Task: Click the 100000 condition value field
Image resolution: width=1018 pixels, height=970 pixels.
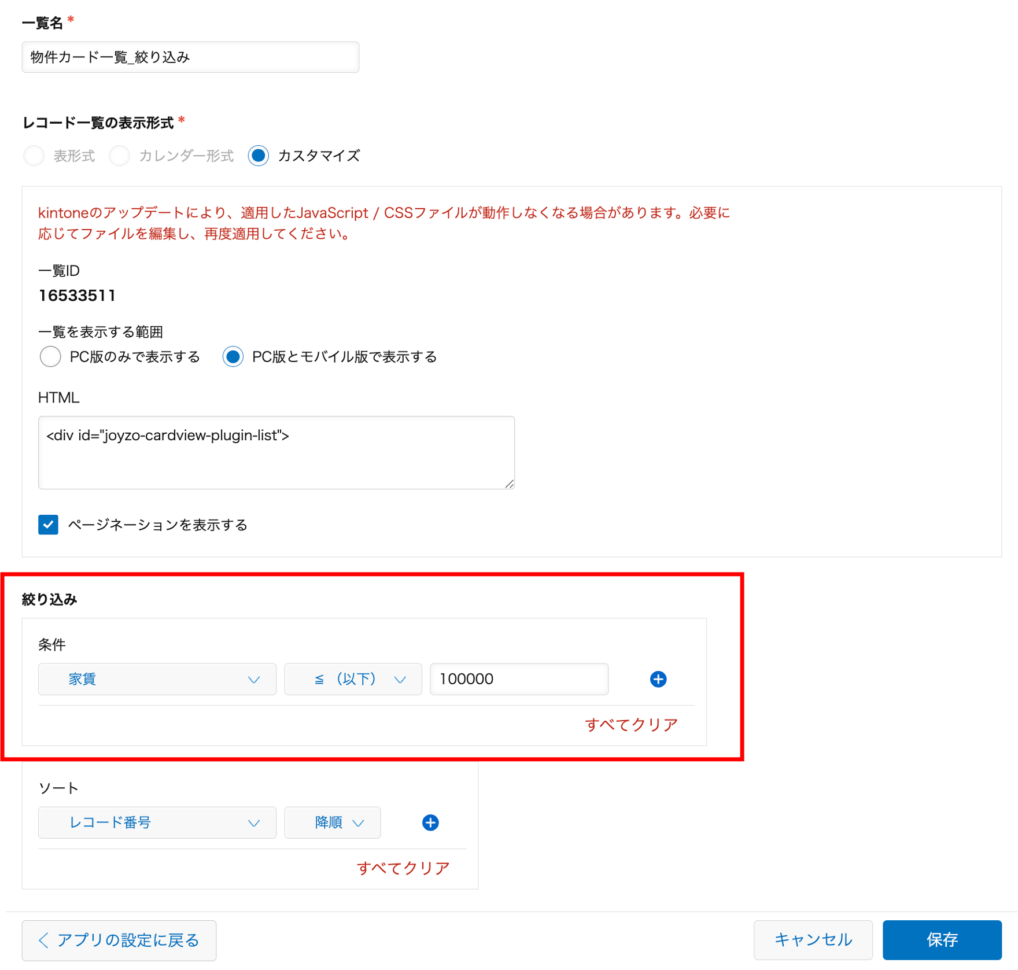Action: (x=519, y=679)
